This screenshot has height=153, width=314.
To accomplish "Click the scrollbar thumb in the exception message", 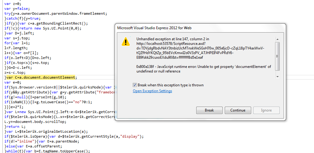I will [x=277, y=56].
